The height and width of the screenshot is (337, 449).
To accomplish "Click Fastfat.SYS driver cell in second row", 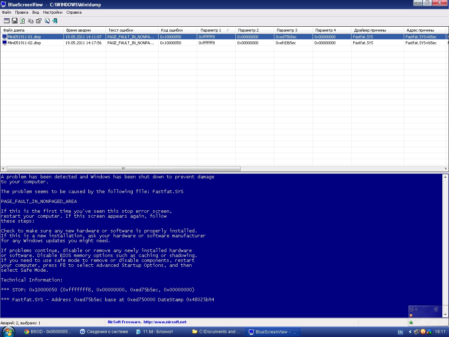I will (x=363, y=43).
